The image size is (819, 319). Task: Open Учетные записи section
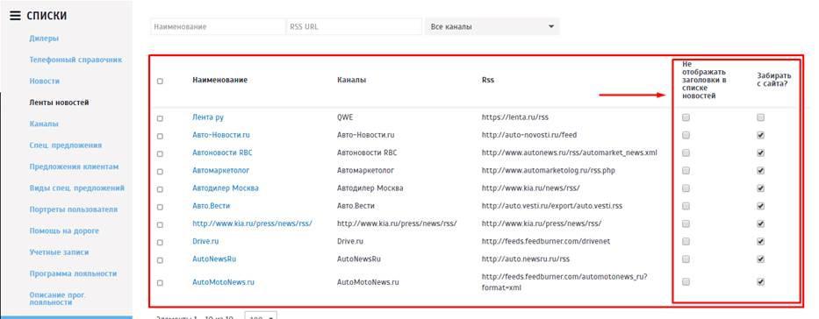coord(59,252)
